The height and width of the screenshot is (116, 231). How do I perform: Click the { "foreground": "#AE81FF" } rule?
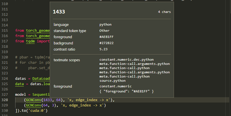[x=126, y=91]
